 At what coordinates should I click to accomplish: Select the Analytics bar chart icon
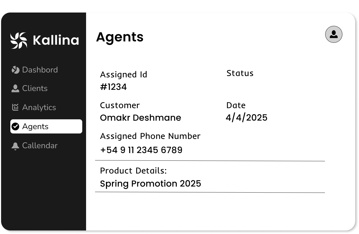click(15, 107)
